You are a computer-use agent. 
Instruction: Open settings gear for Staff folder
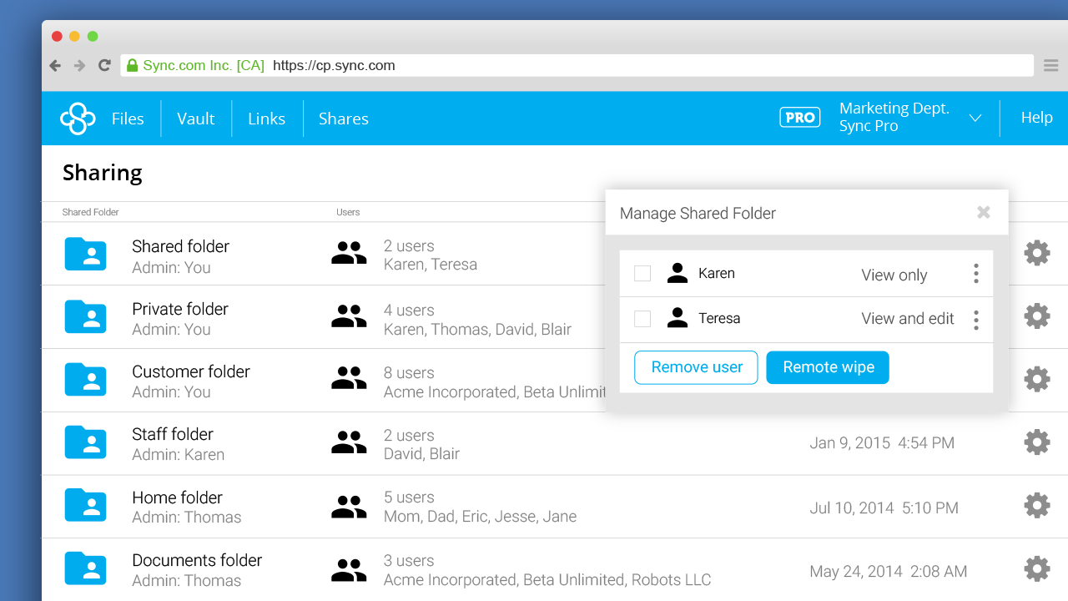tap(1036, 442)
